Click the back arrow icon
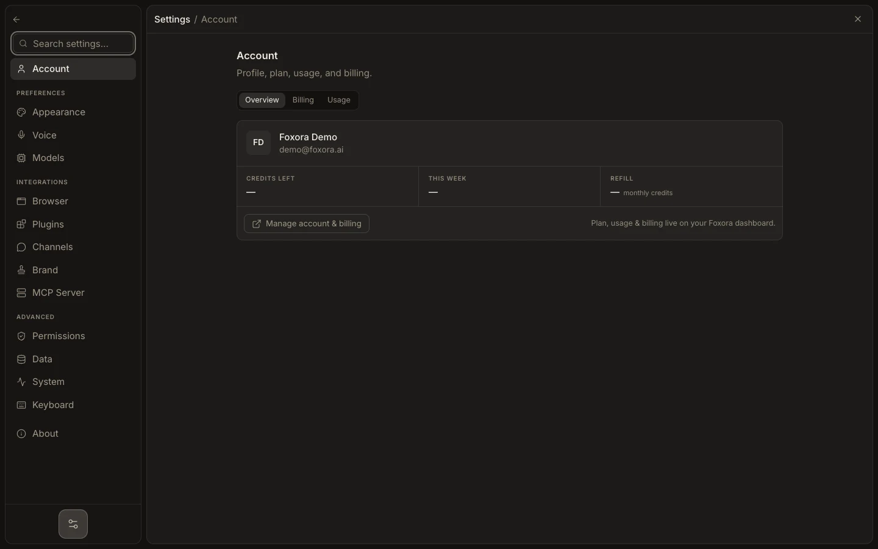The image size is (878, 549). click(16, 20)
